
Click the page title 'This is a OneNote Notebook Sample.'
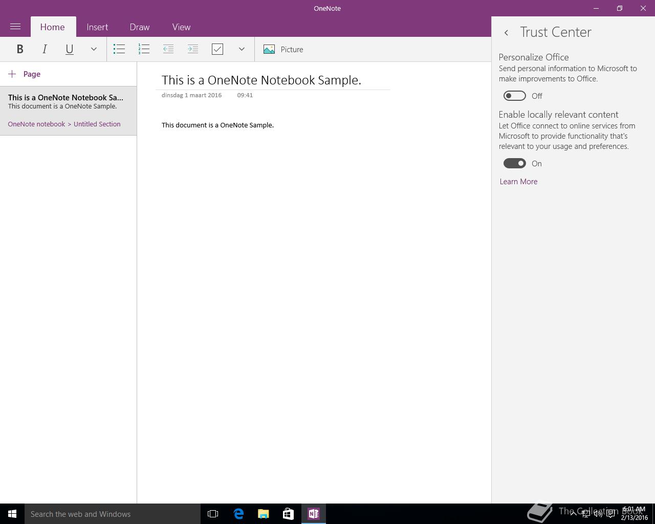click(x=261, y=80)
